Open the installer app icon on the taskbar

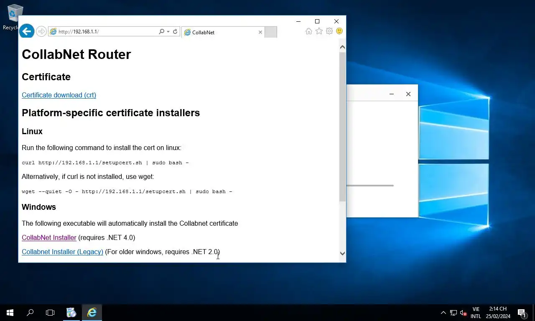pyautogui.click(x=71, y=313)
